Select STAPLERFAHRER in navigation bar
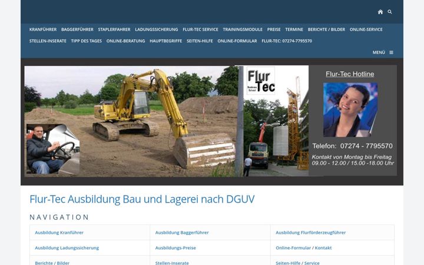The width and height of the screenshot is (424, 265). pyautogui.click(x=114, y=29)
